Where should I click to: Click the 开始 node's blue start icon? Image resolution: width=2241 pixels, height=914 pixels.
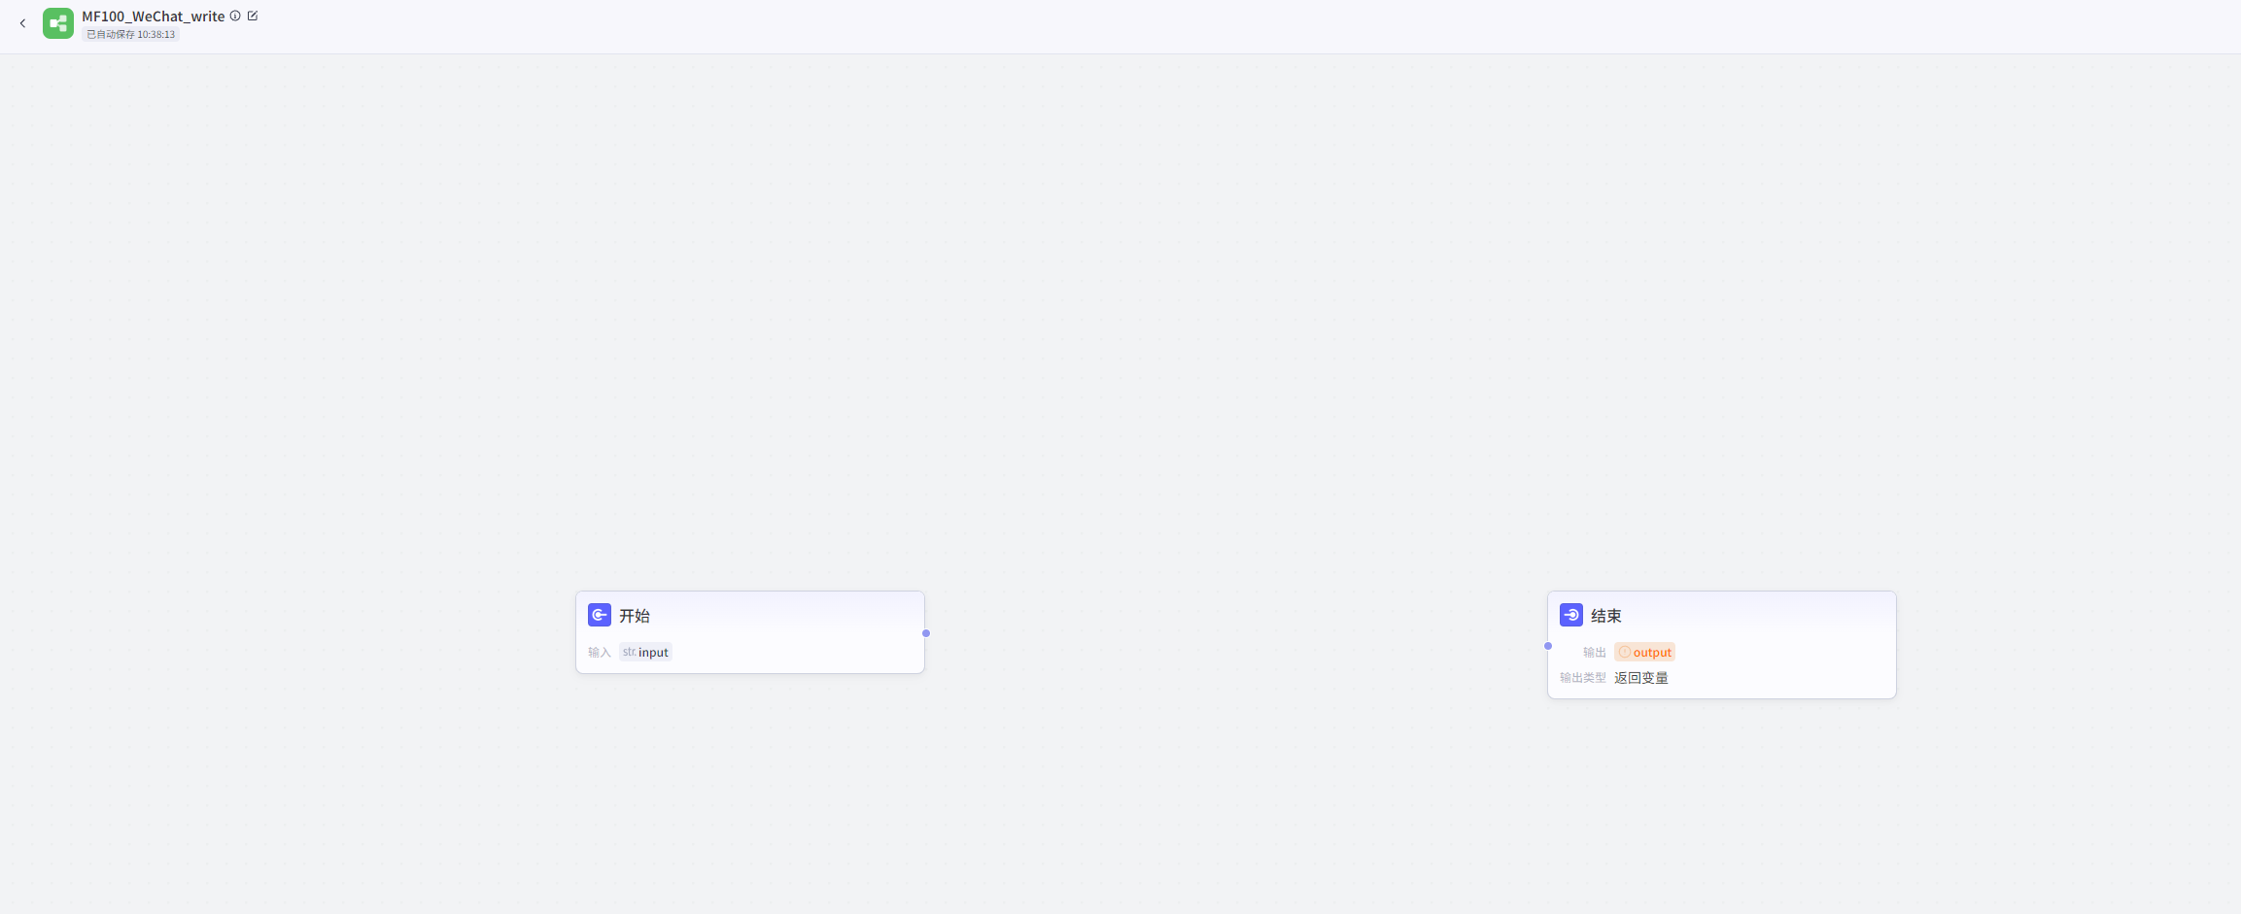point(600,615)
